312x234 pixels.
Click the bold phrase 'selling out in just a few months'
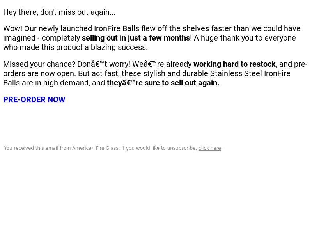point(136,38)
